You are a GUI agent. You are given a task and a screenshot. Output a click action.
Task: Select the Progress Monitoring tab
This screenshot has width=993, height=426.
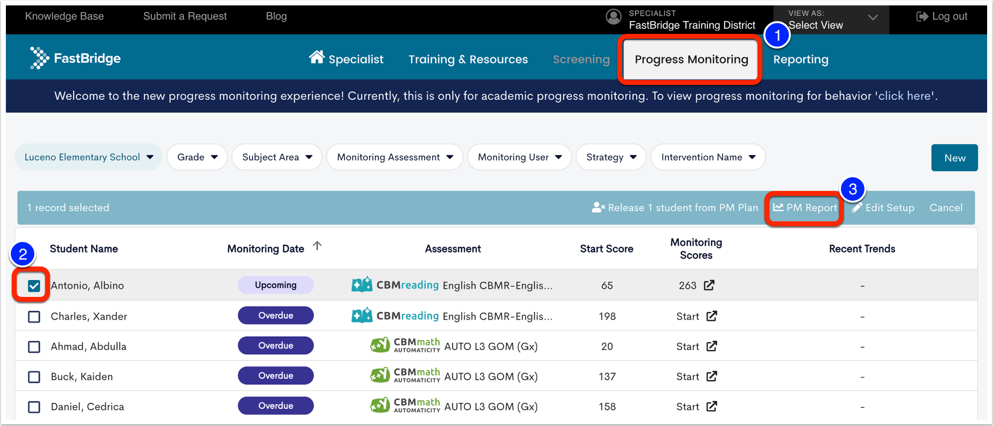tap(691, 59)
